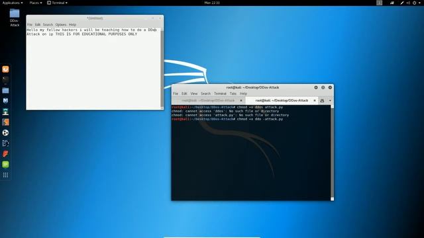The height and width of the screenshot is (238, 424).
Task: Click the new tab button in the terminal
Action: 322,100
